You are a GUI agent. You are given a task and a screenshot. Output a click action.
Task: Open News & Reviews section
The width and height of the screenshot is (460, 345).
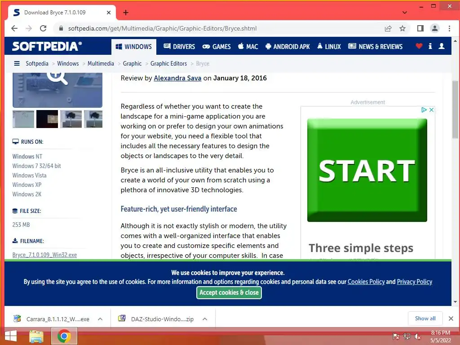click(x=375, y=47)
